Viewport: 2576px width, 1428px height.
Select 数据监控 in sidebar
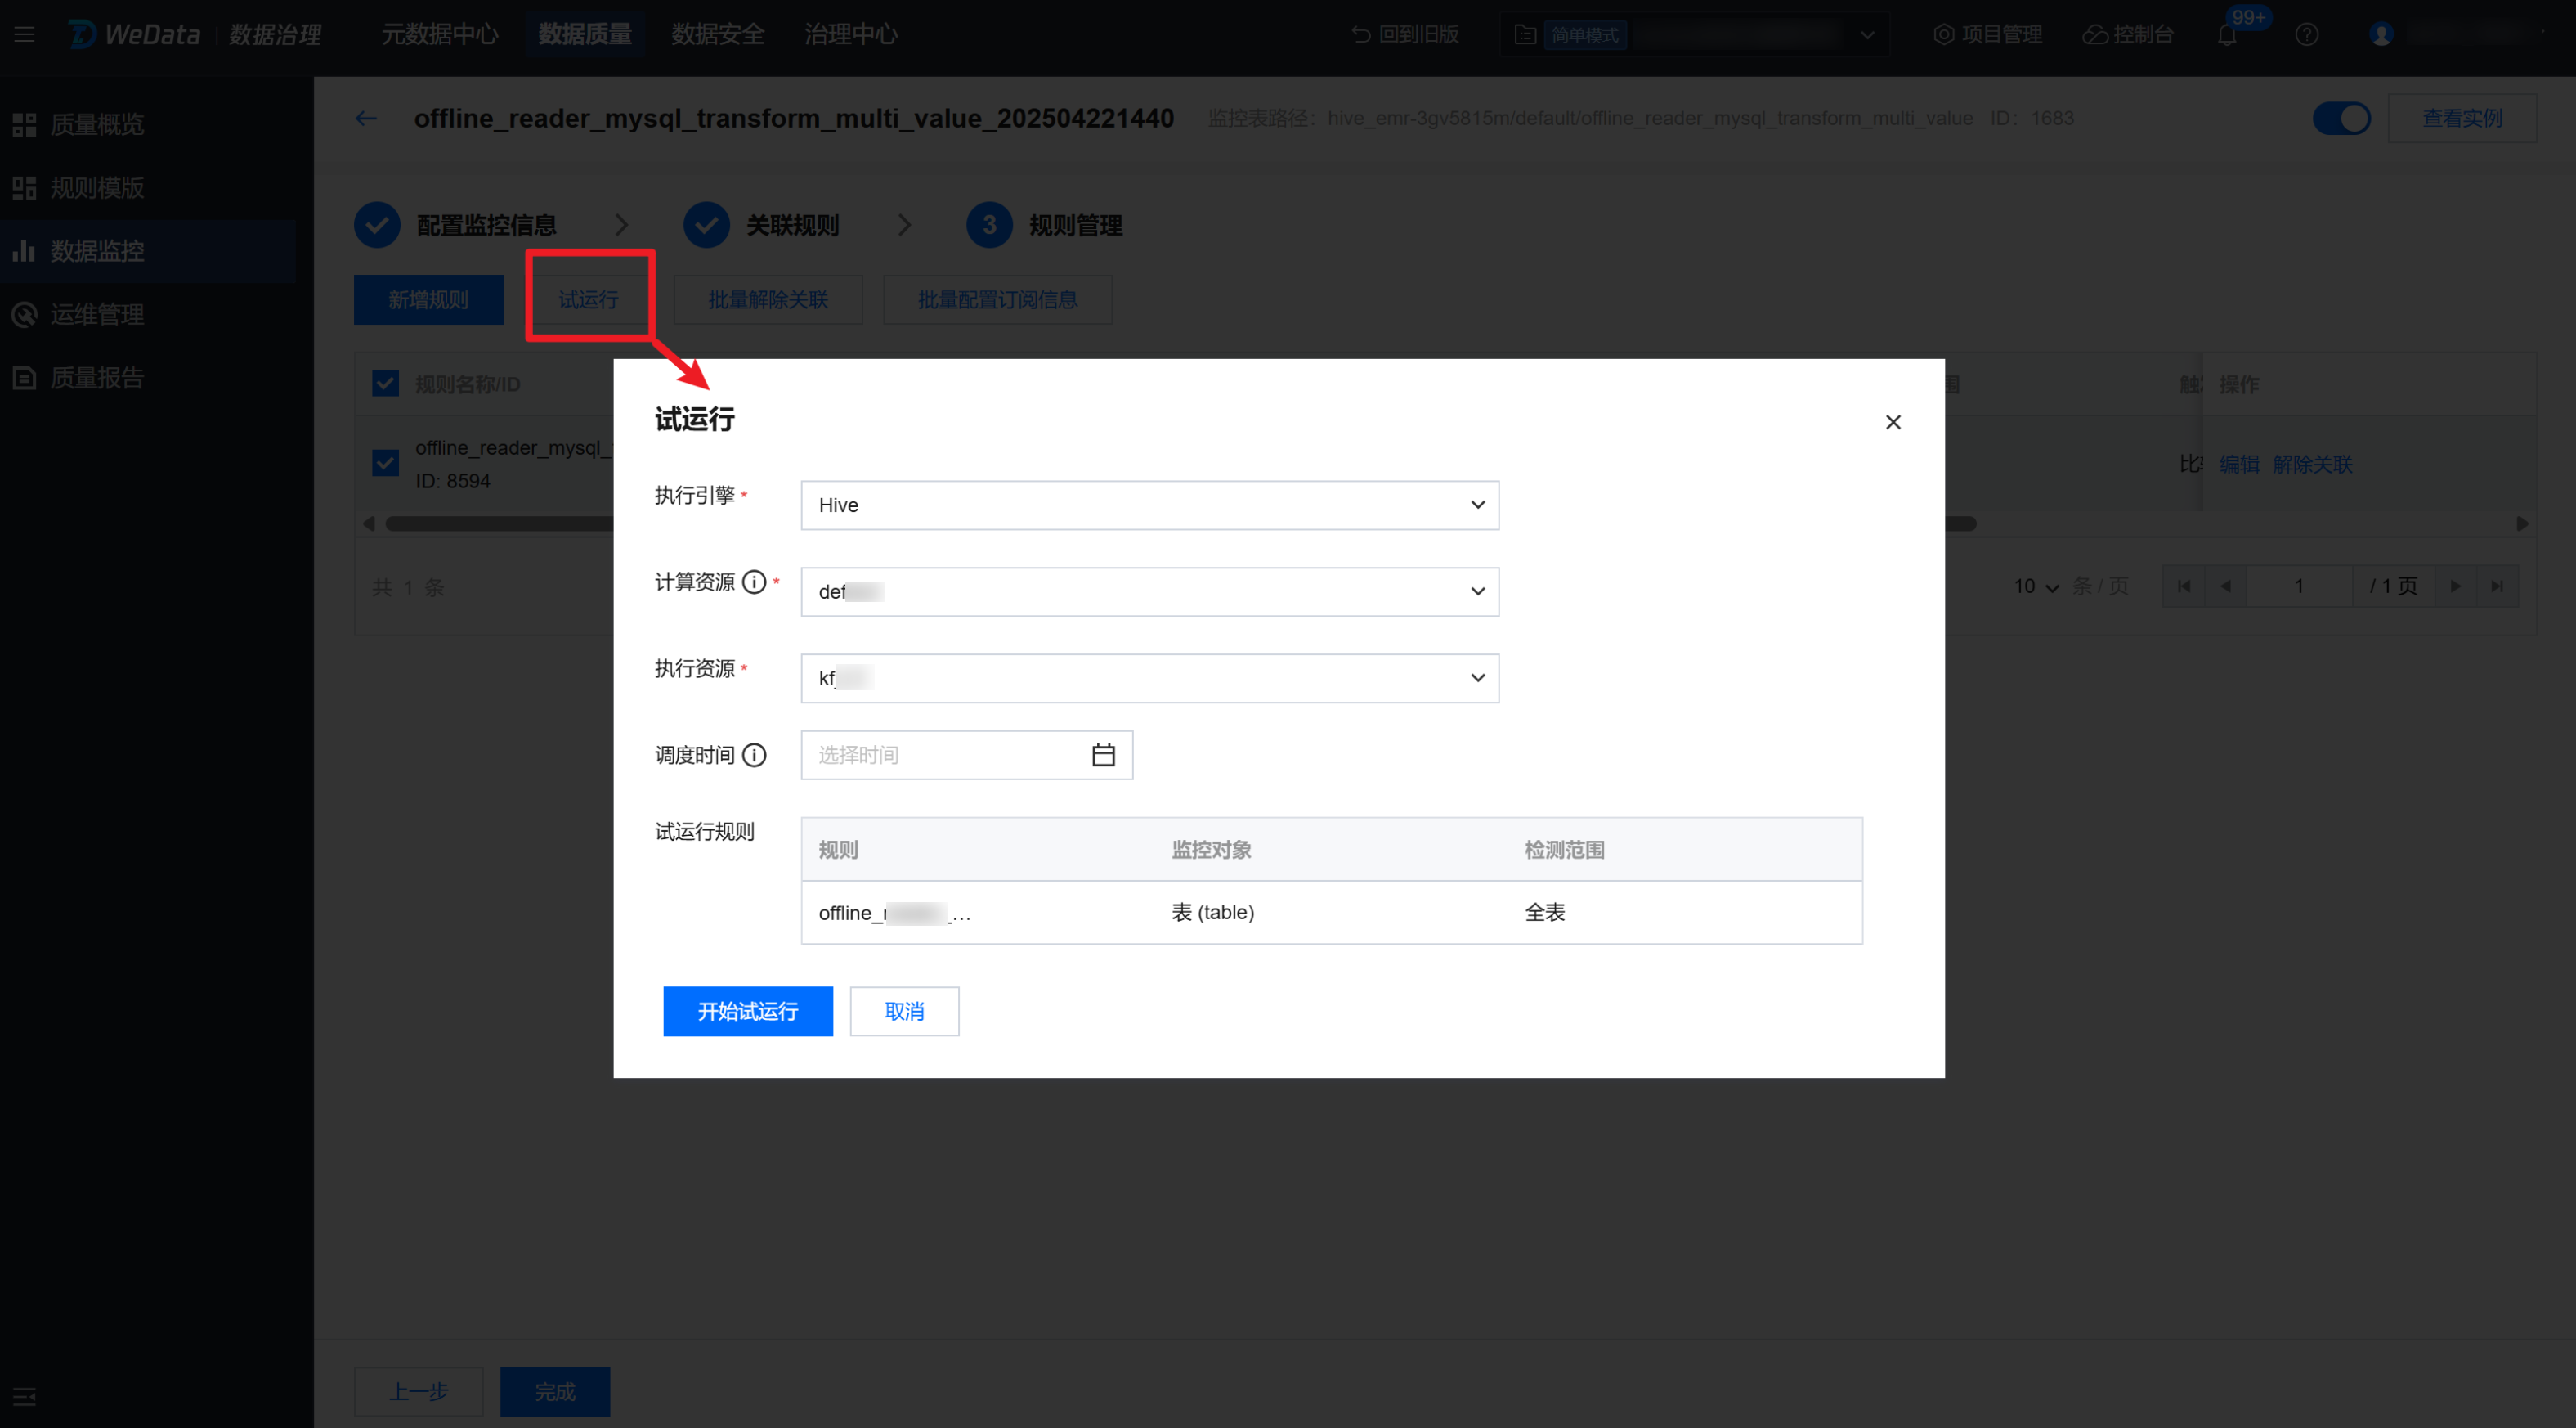coord(148,250)
